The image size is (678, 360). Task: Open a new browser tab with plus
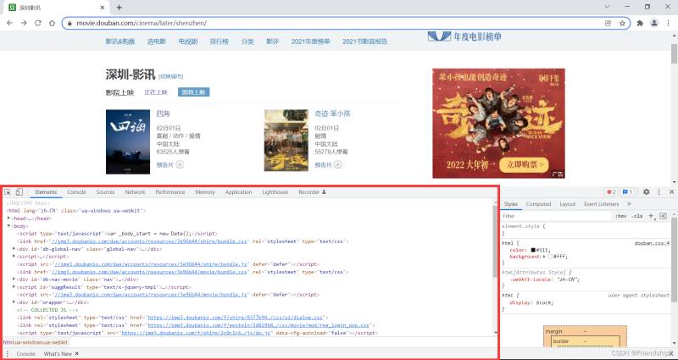point(119,8)
